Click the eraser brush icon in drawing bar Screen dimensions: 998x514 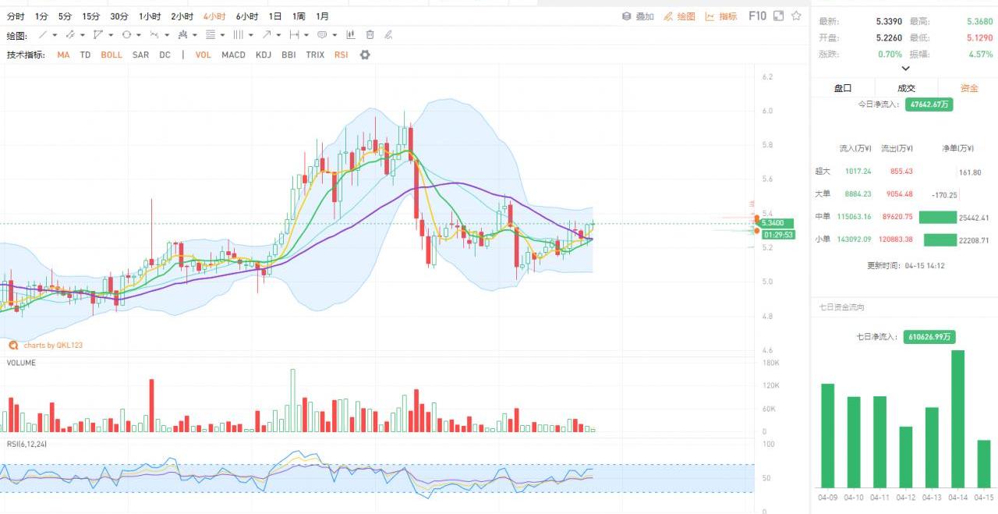click(388, 35)
